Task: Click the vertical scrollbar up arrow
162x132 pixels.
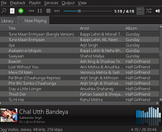Action: (x=161, y=27)
